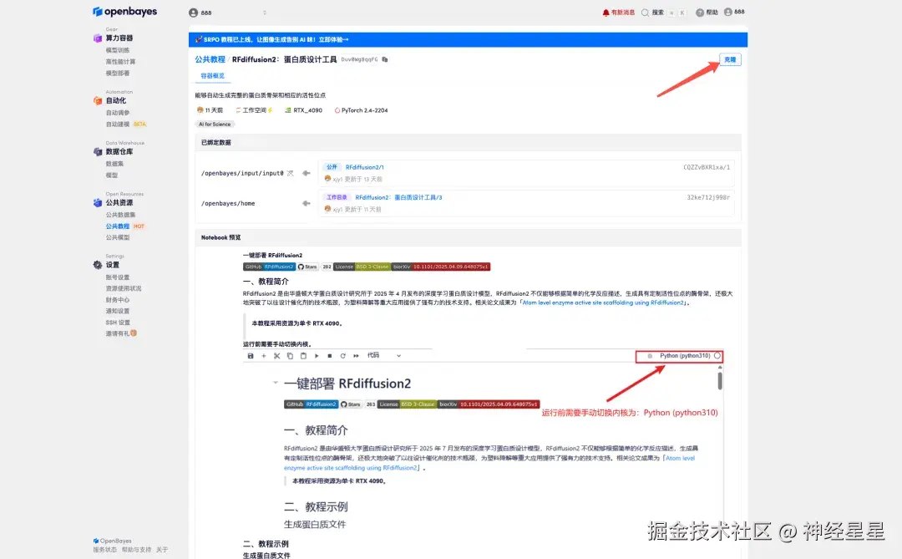The image size is (902, 559).
Task: Restart kernel with the circular arrow
Action: click(x=343, y=356)
